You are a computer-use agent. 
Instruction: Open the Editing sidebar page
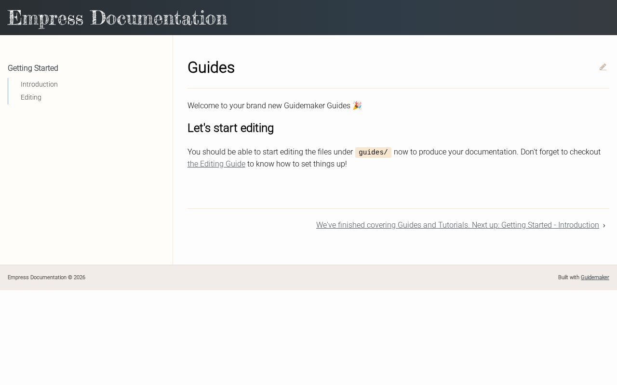[31, 97]
